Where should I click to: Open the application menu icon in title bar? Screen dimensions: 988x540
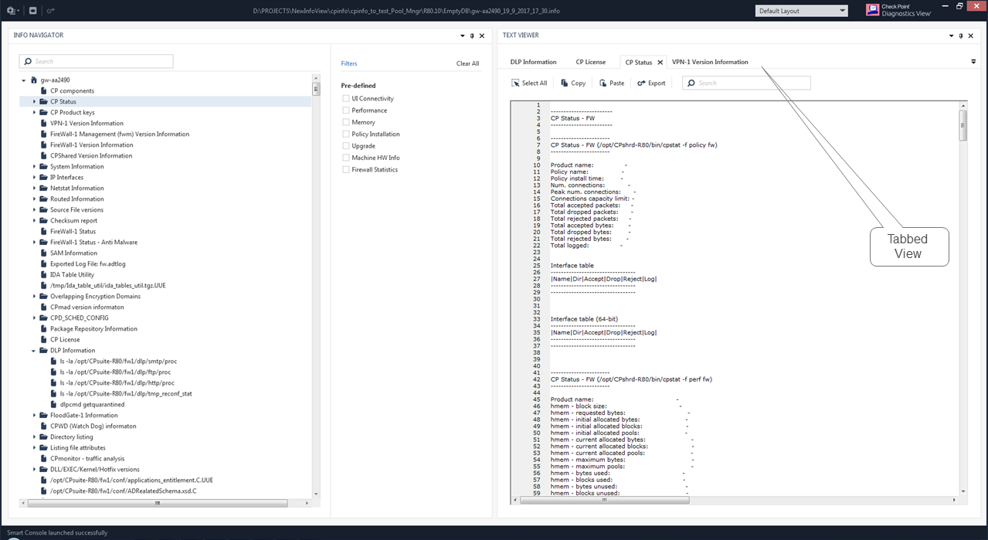click(12, 11)
